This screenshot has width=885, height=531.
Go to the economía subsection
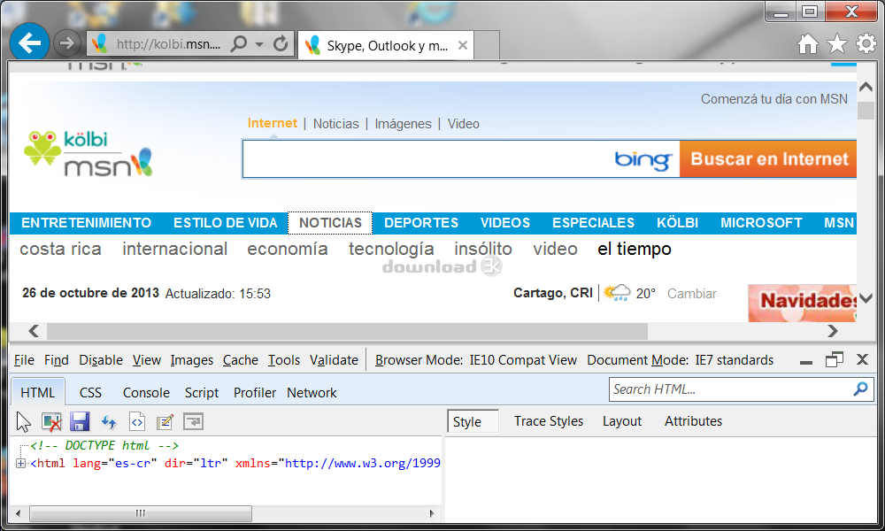click(288, 249)
